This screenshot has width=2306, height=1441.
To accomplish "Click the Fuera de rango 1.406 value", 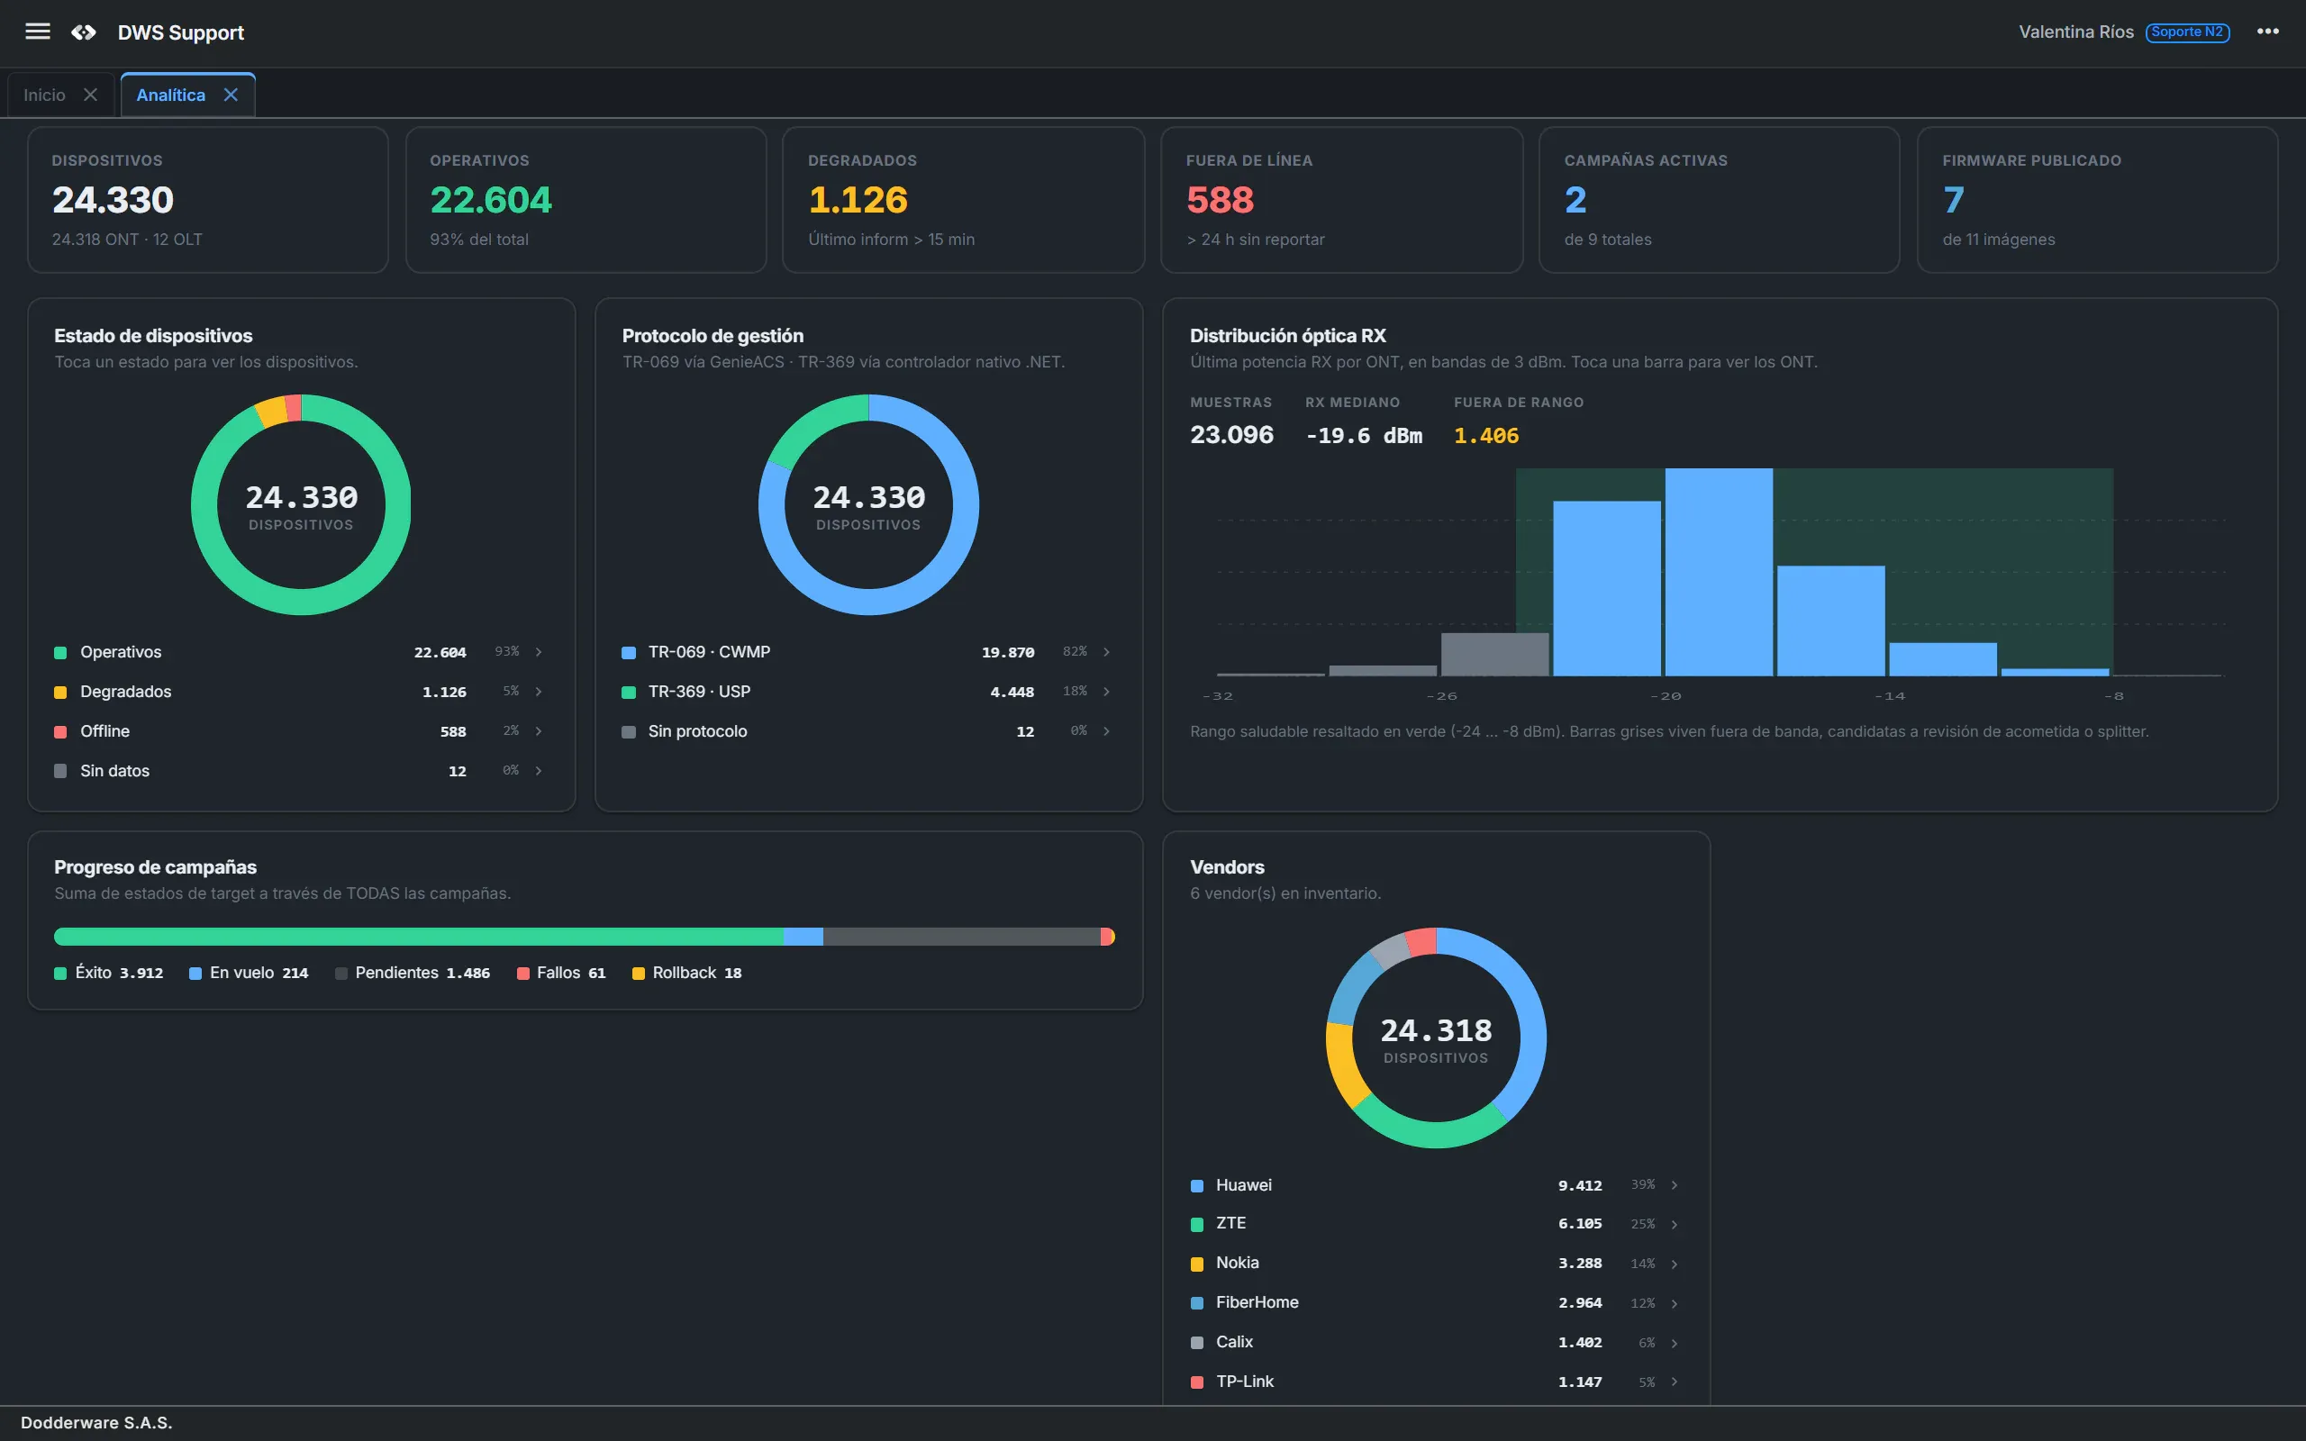I will 1486,436.
